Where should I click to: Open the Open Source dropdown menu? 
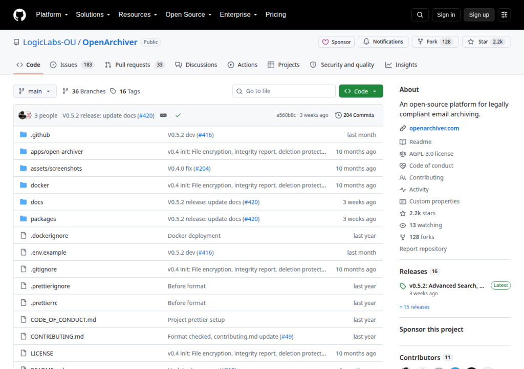188,15
